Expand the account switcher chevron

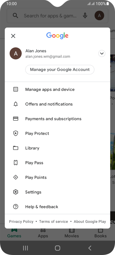click(x=102, y=54)
